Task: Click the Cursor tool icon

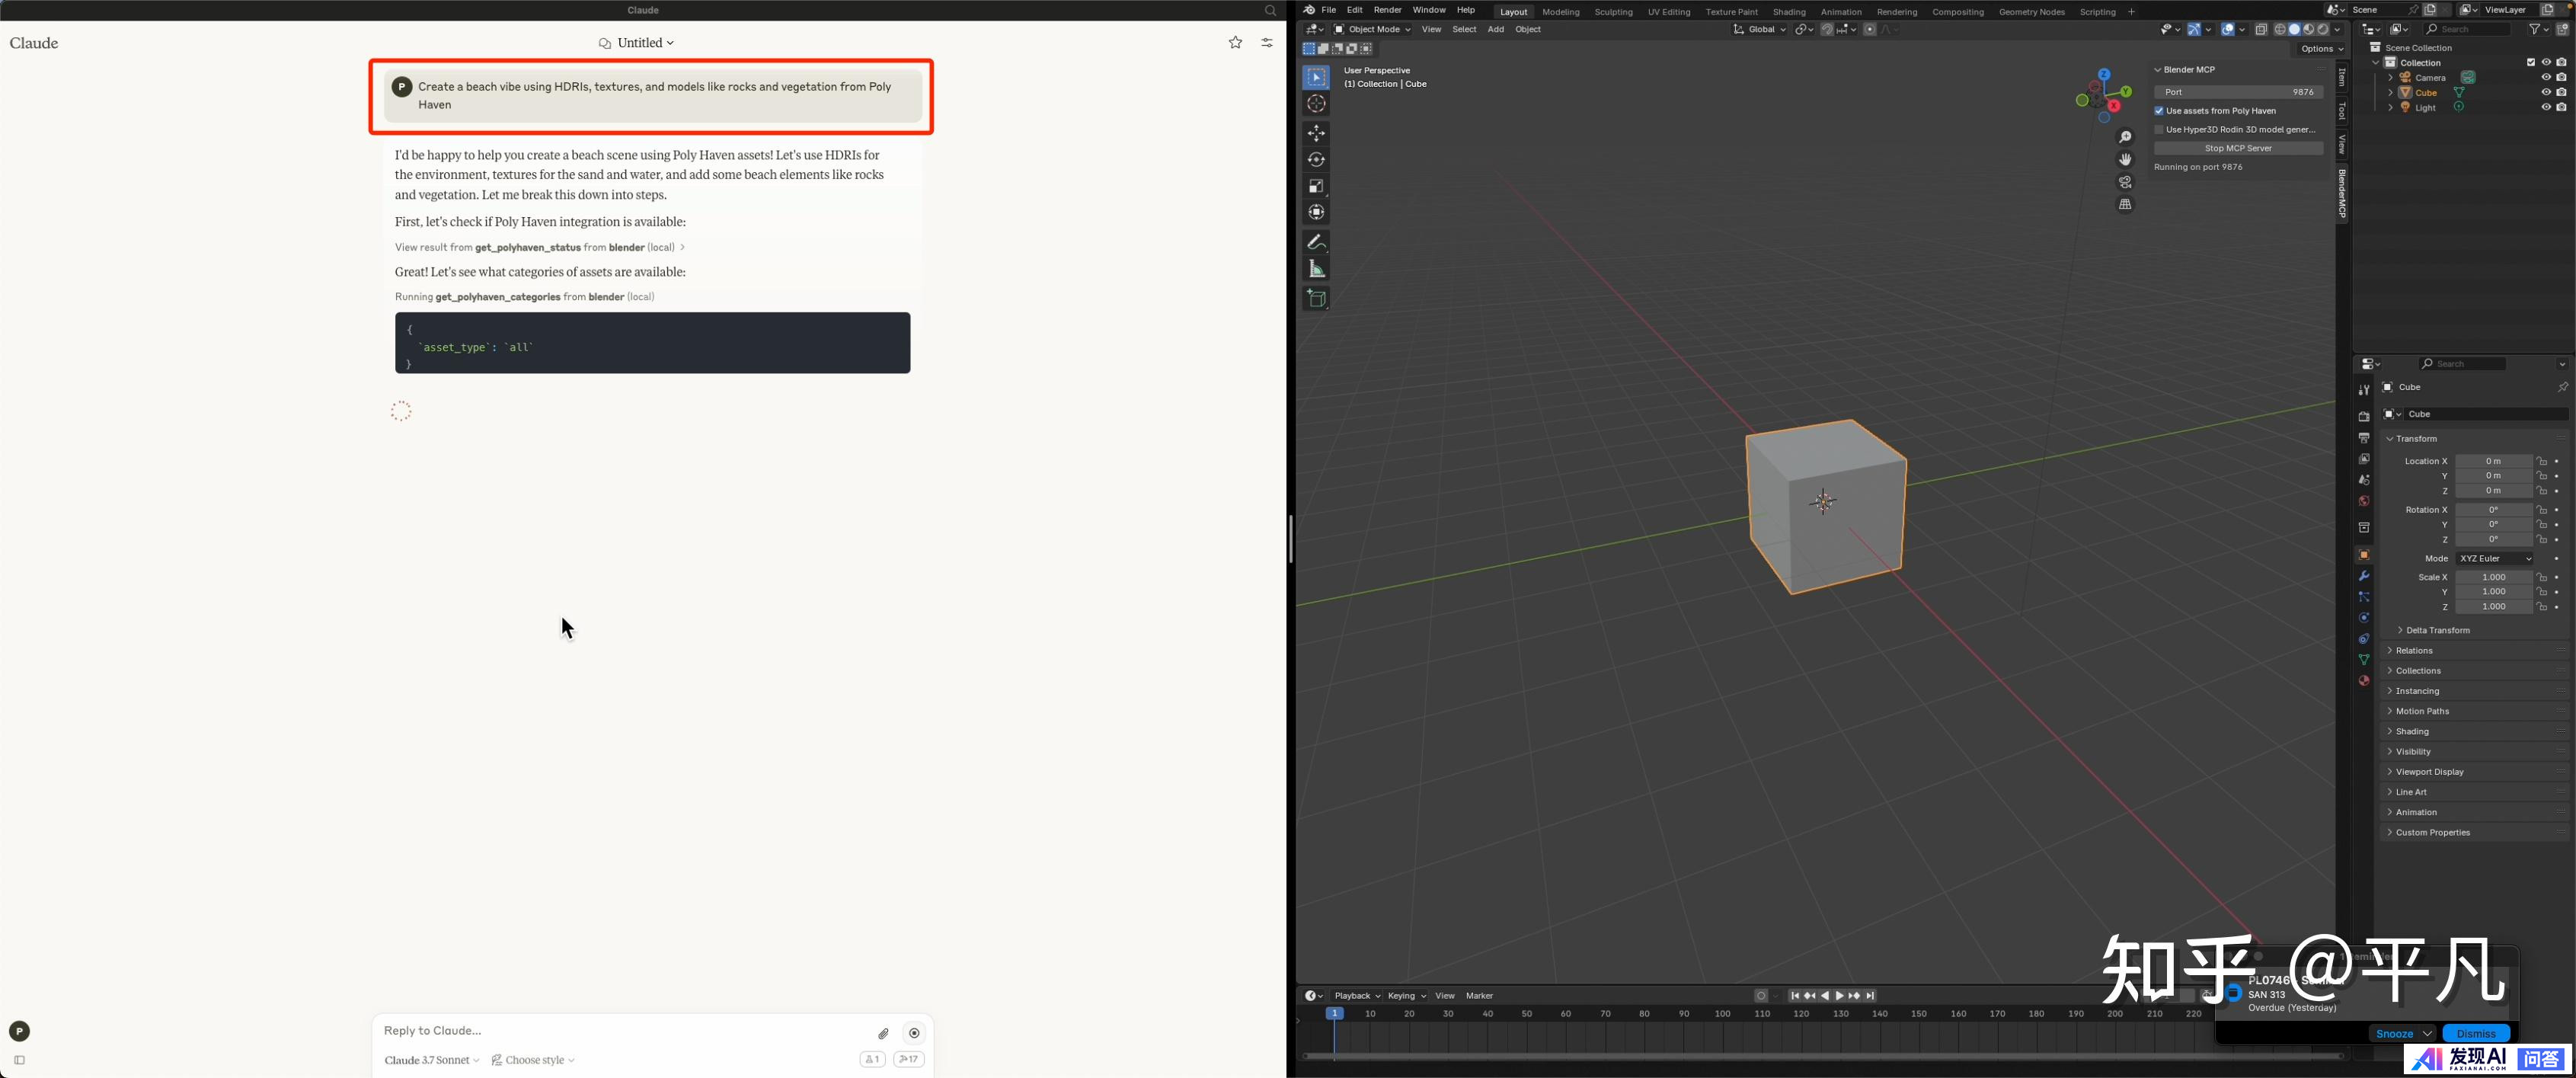Action: tap(1316, 104)
